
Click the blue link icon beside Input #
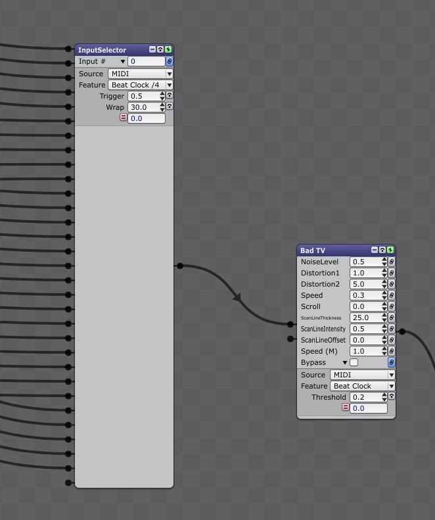coord(169,61)
